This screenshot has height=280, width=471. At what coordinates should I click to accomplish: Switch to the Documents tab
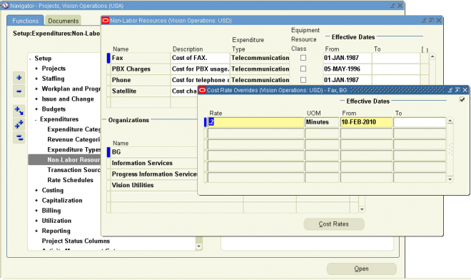(x=64, y=21)
